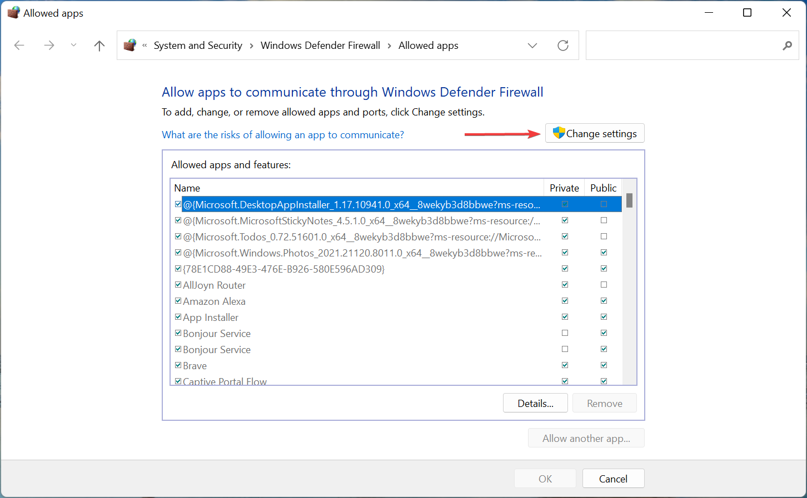This screenshot has height=498, width=807.
Task: Select the MicrosoftStickyNotes row
Action: [397, 220]
